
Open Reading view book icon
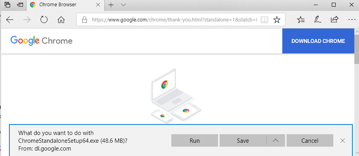(264, 20)
